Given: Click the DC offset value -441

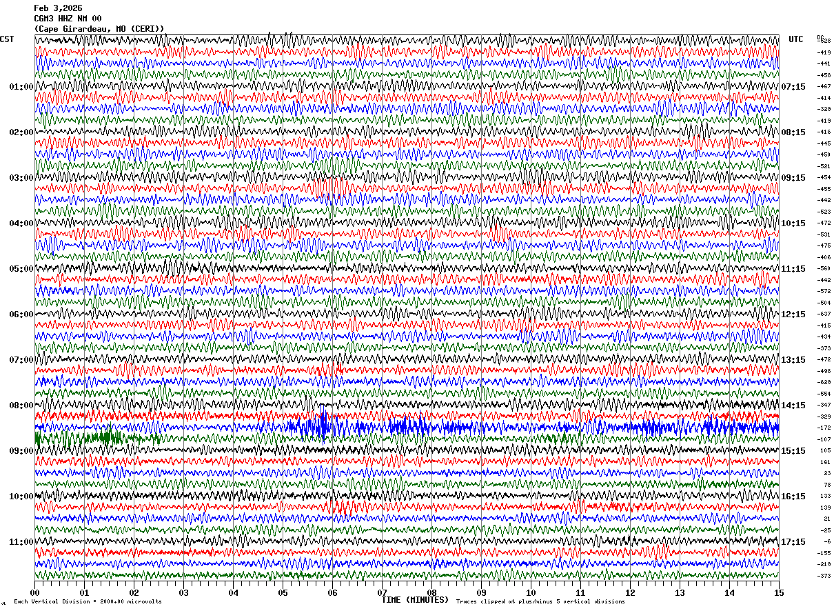Looking at the screenshot, I should (x=824, y=63).
